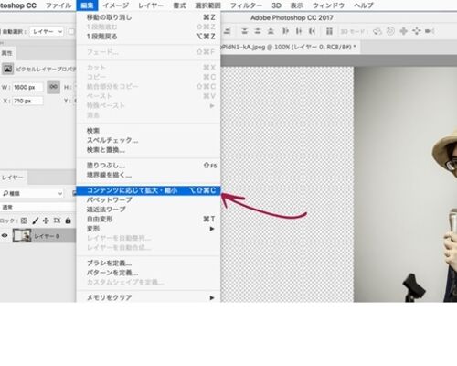This screenshot has height=366, width=457.
Task: Click the auto-align layers icon in options bar
Action: pos(329,31)
